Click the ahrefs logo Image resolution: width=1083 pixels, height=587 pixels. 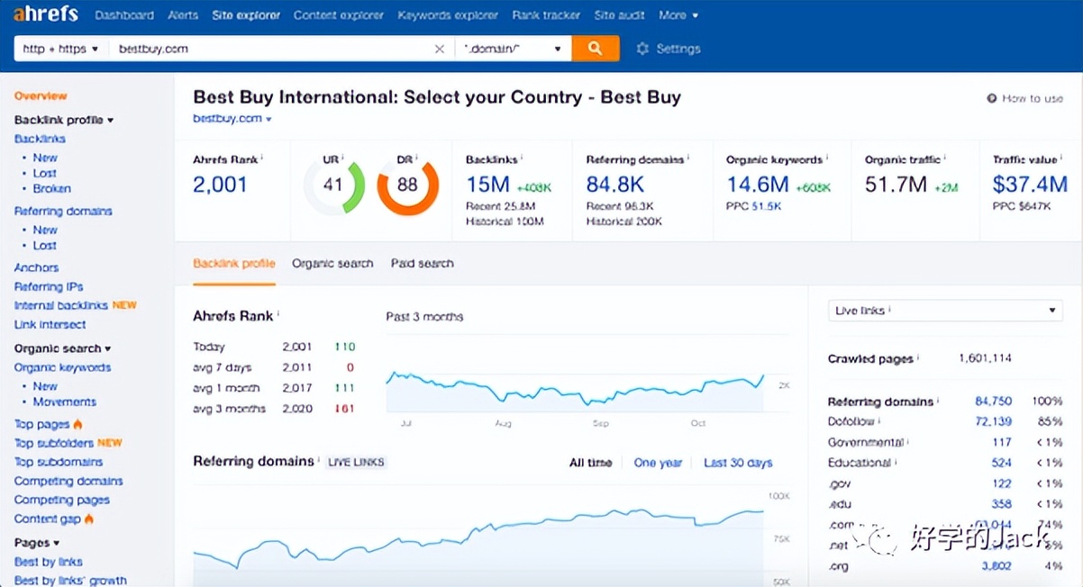click(x=46, y=14)
